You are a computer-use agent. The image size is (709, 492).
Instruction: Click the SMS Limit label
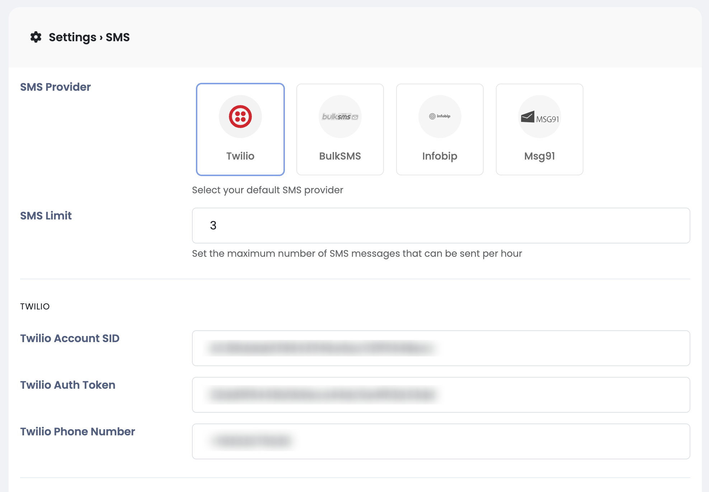point(46,216)
